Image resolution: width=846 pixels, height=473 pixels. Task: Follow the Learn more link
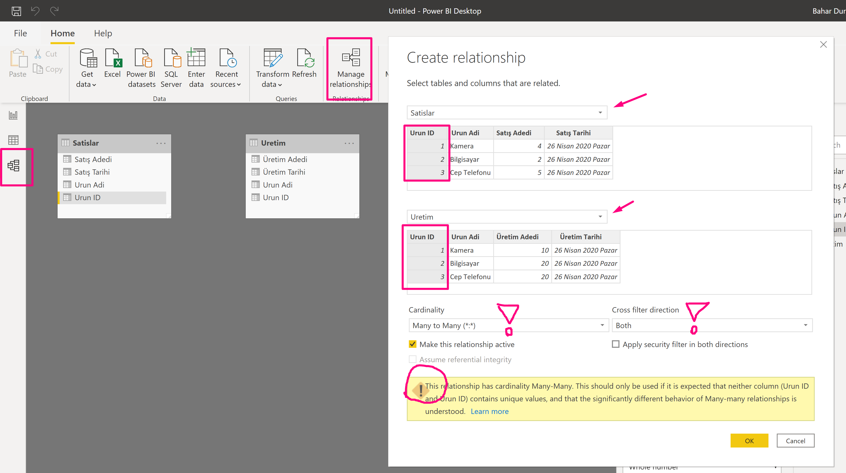pyautogui.click(x=489, y=411)
